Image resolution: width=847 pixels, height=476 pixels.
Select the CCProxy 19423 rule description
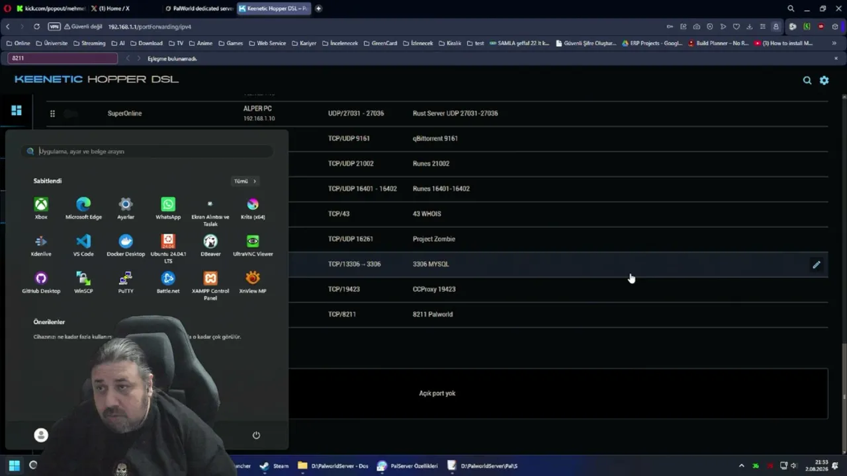[434, 290]
